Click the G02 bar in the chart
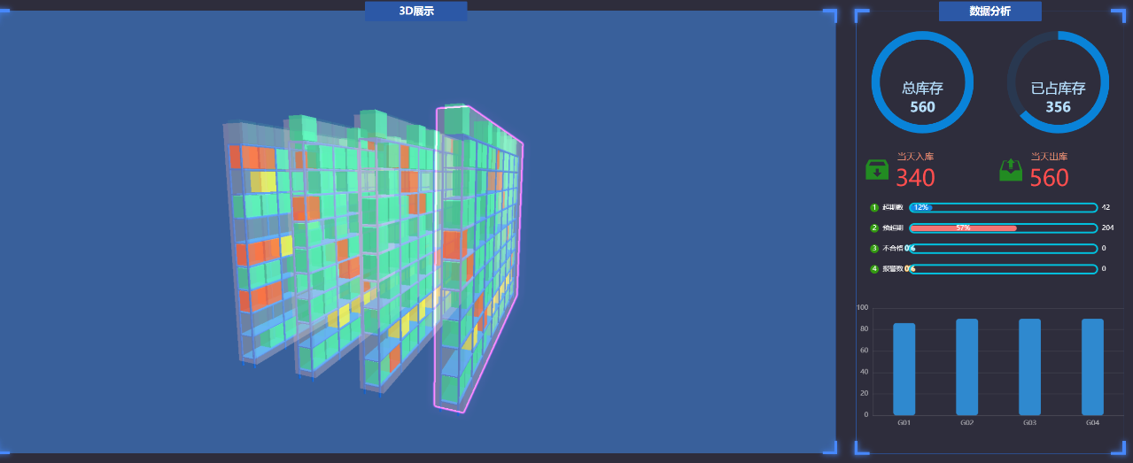The width and height of the screenshot is (1133, 463). (x=966, y=367)
